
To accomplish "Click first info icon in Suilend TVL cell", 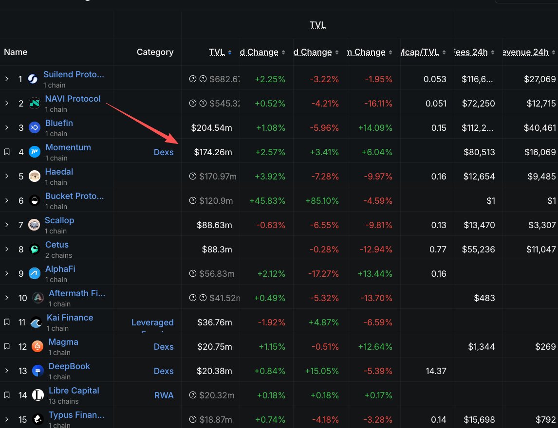I will [193, 79].
